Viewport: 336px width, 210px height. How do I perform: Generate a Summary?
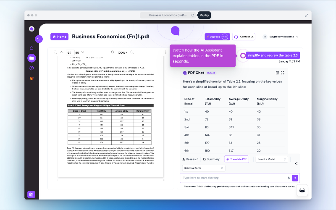coord(211,159)
